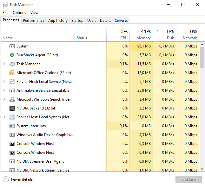Image resolution: width=205 pixels, height=187 pixels.
Task: Click the Fewer details link
Action: (22, 179)
